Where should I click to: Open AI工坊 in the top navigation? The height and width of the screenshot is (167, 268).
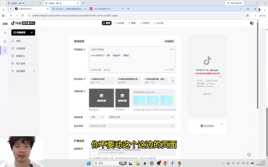(x=159, y=23)
